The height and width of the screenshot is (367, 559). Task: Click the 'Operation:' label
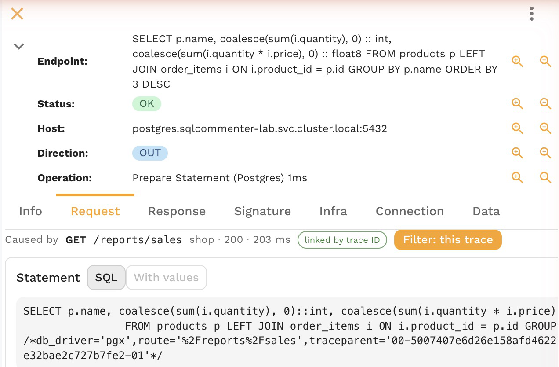click(x=65, y=178)
